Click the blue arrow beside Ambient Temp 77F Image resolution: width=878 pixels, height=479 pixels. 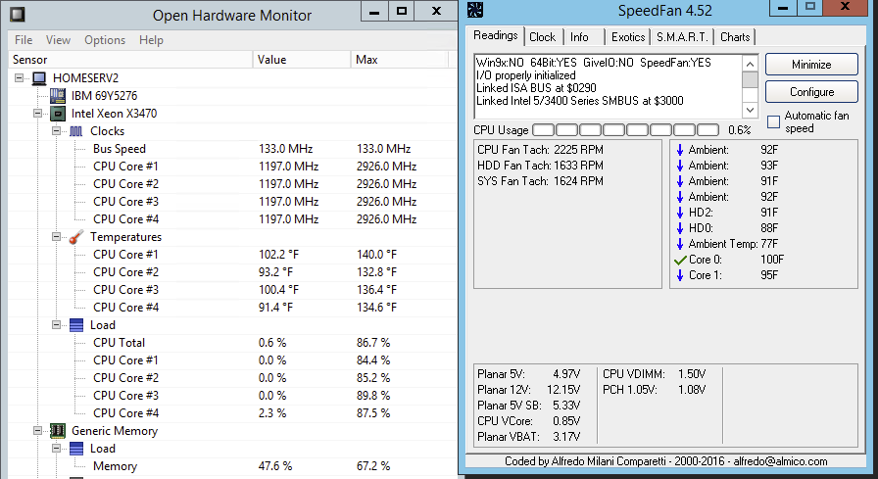point(680,244)
